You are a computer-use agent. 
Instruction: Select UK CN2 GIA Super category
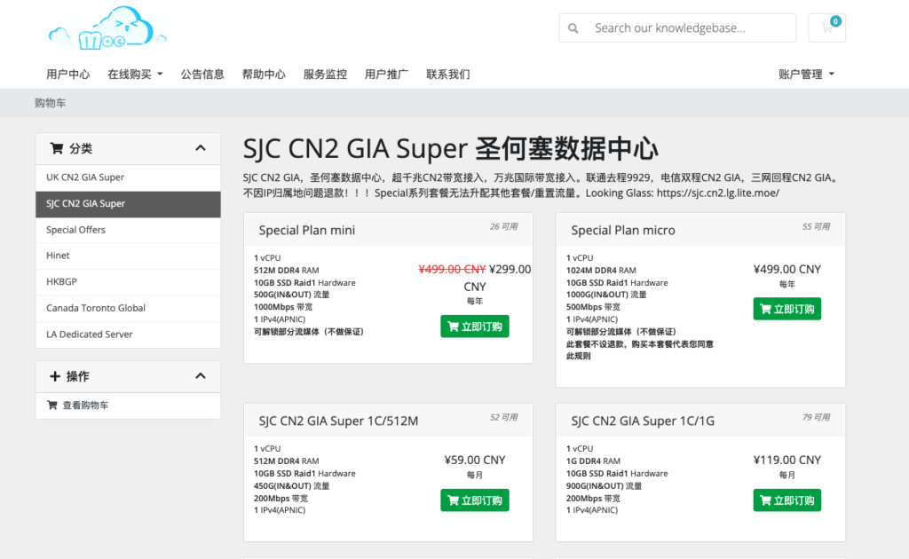point(128,177)
